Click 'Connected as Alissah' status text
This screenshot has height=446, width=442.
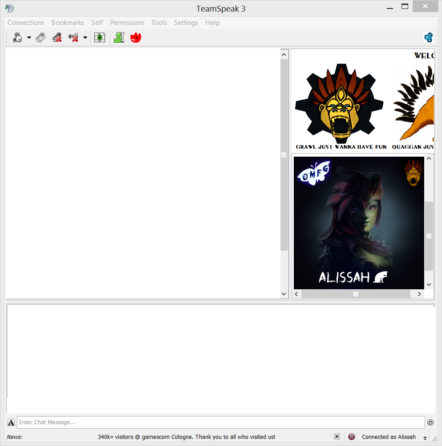pyautogui.click(x=389, y=437)
